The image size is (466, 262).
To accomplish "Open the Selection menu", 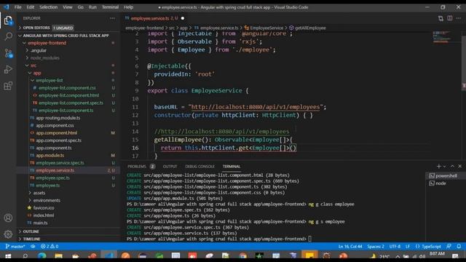I will pyautogui.click(x=49, y=7).
